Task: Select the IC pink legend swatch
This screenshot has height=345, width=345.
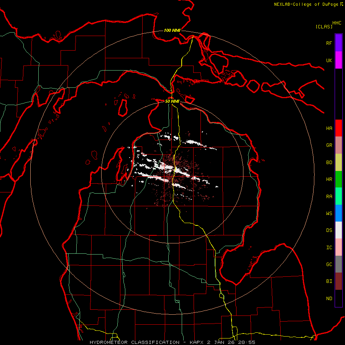Action: pyautogui.click(x=338, y=247)
